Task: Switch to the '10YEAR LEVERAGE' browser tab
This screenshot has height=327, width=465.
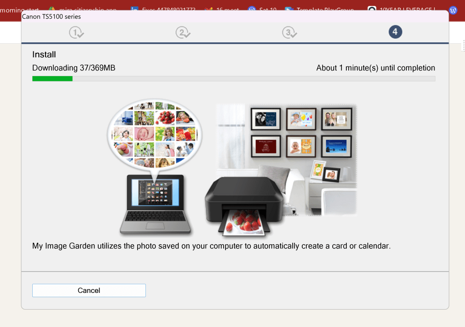Action: 401,10
